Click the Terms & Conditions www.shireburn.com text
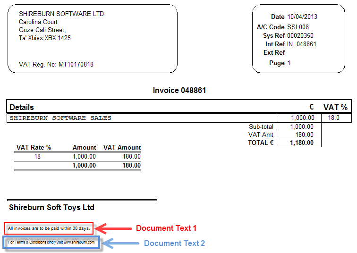 point(51,242)
